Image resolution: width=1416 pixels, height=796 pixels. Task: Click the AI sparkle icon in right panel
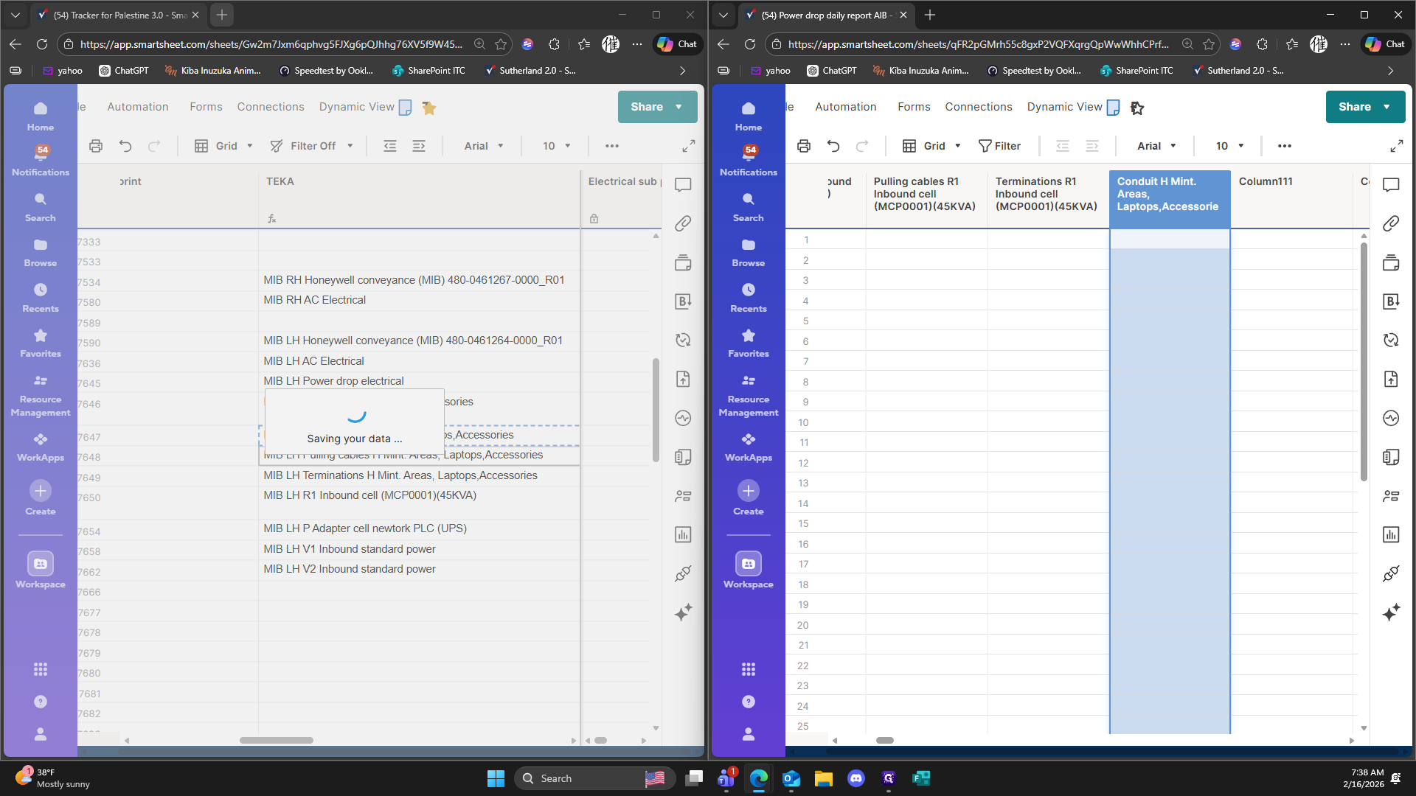coord(1391,612)
